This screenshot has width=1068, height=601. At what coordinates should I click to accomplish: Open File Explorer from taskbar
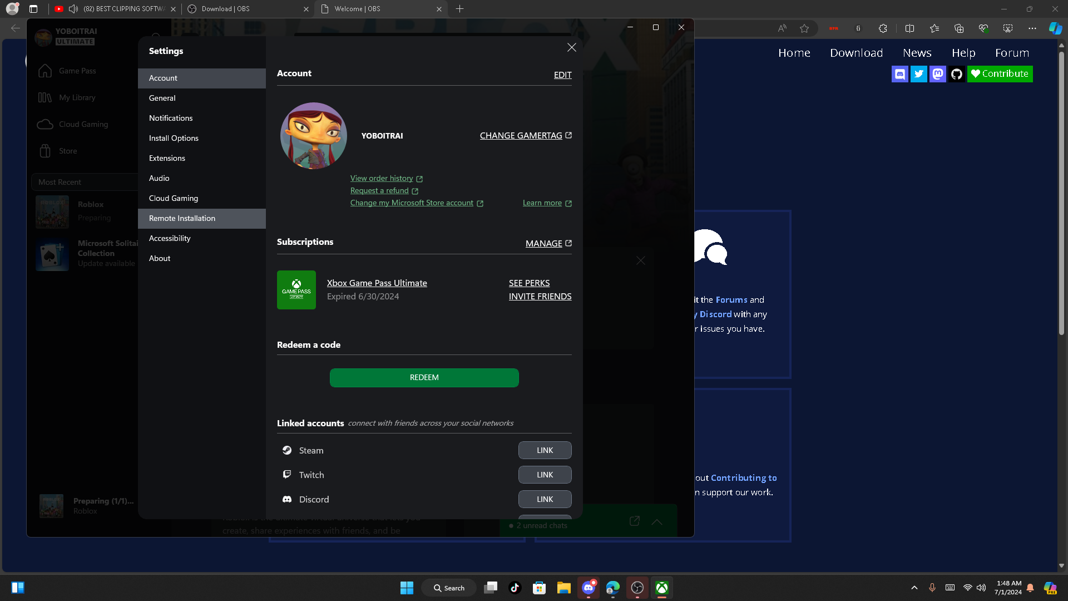pyautogui.click(x=563, y=588)
